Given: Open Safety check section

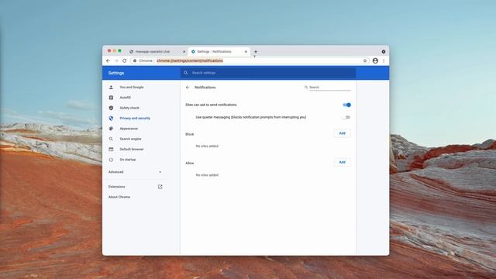Looking at the screenshot, I should pos(129,108).
